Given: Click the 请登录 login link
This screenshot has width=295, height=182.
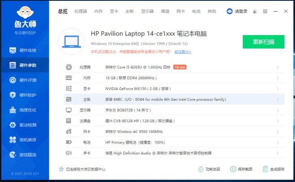Looking at the screenshot, I should 241,11.
